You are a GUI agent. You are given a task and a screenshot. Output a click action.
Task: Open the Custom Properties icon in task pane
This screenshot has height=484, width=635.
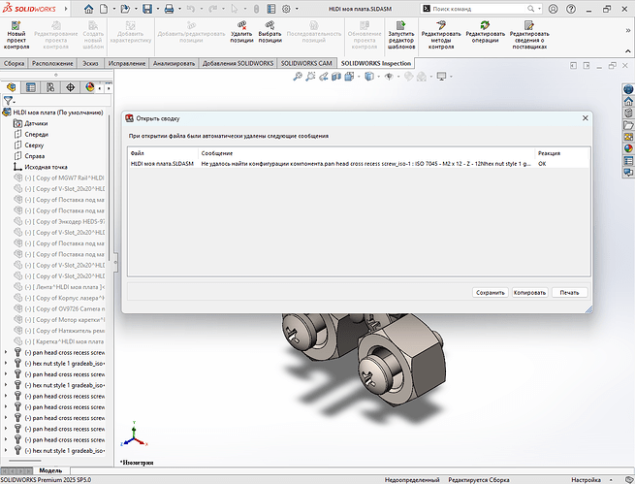point(628,161)
